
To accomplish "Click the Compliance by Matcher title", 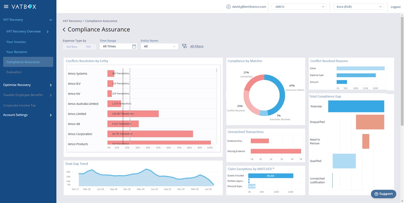I will [245, 61].
